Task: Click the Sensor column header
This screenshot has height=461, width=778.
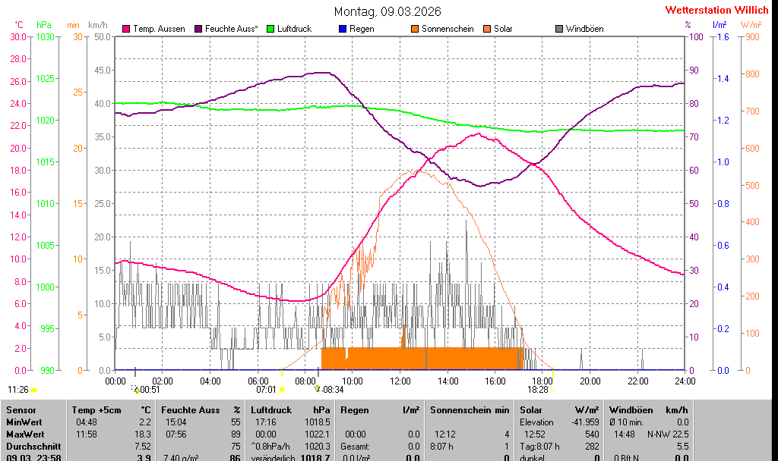Action: [x=21, y=409]
